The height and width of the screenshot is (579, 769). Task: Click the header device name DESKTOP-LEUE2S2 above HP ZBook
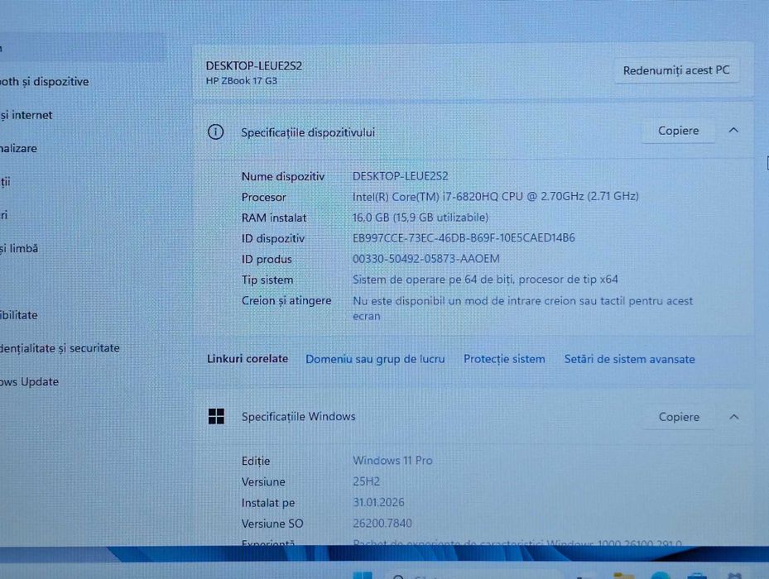pyautogui.click(x=254, y=65)
